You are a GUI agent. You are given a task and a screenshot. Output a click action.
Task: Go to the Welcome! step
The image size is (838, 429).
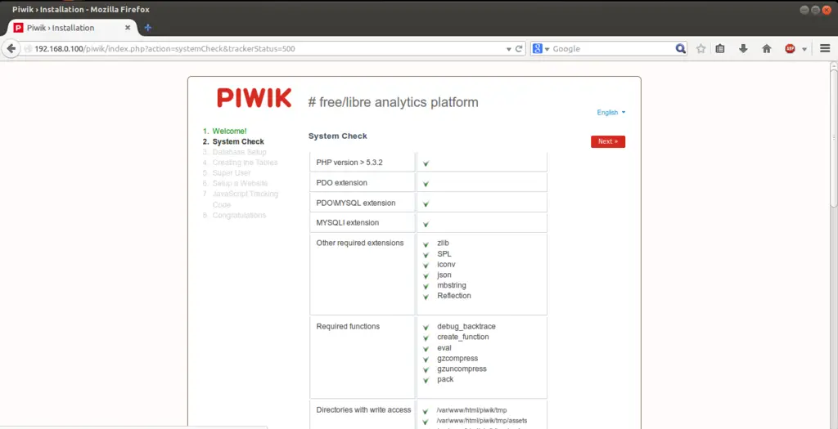click(x=229, y=131)
